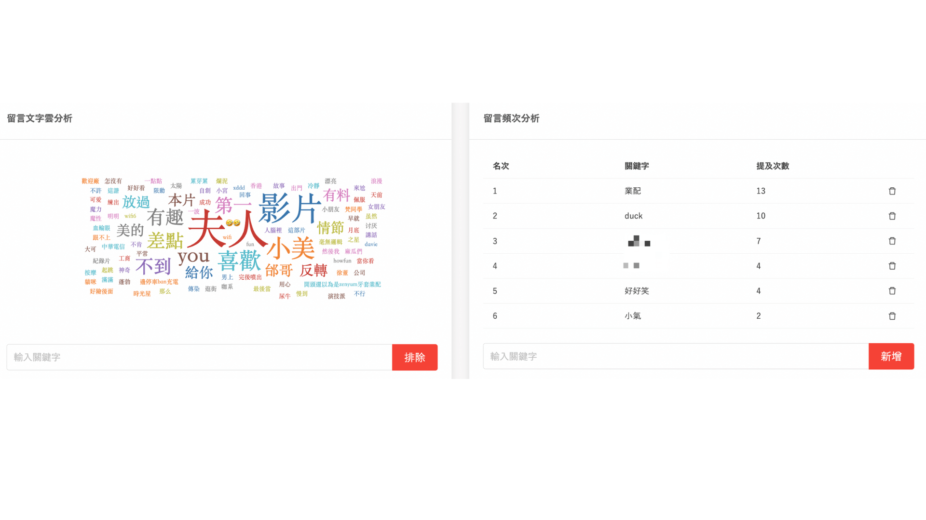
Task: Click trash icon for rank 3 row
Action: click(x=892, y=241)
